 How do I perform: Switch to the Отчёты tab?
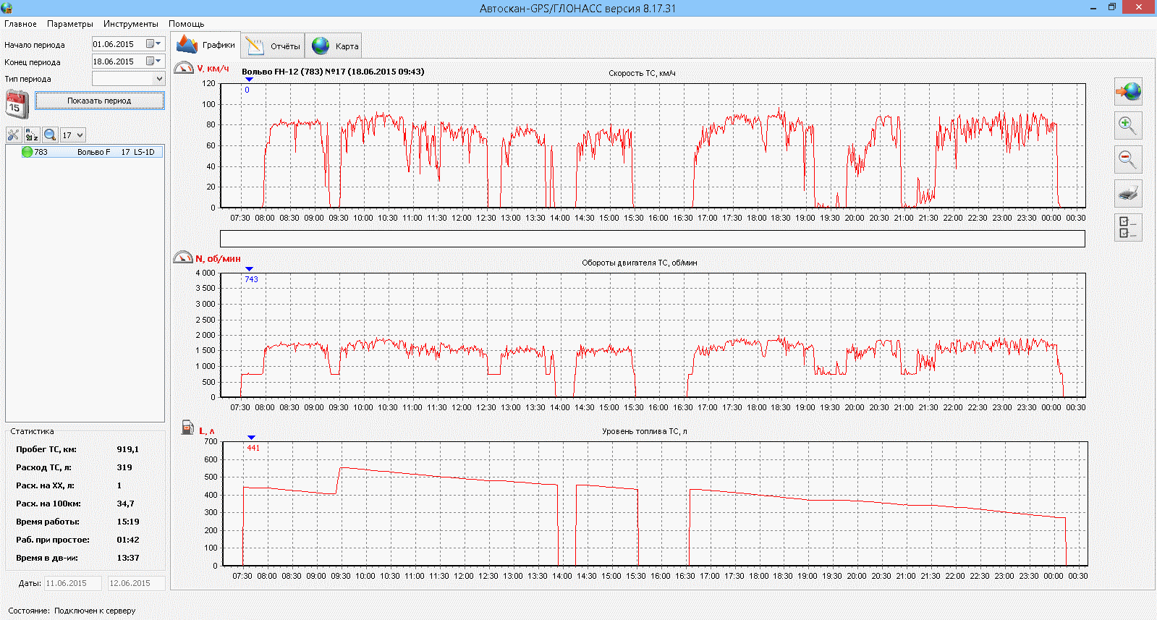point(273,46)
